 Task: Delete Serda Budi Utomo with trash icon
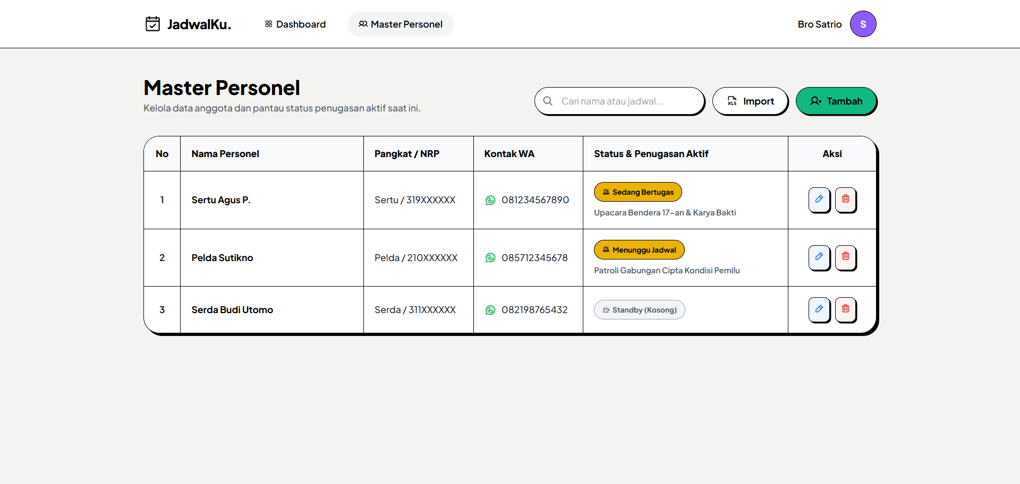click(845, 309)
